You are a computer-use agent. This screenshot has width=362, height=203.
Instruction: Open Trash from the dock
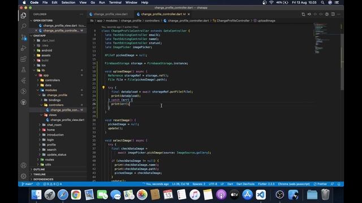coord(325,195)
